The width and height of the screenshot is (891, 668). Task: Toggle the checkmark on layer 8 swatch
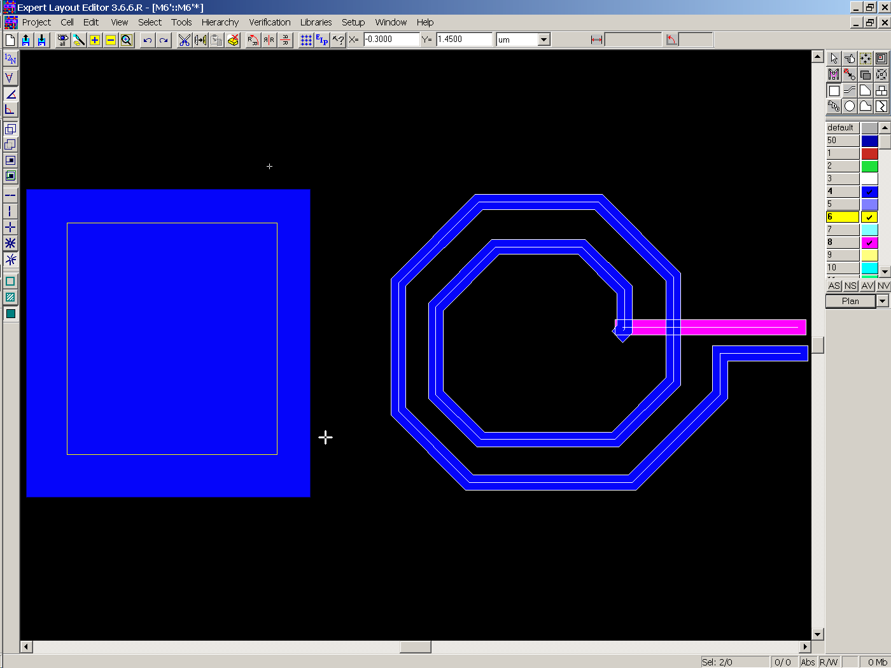pyautogui.click(x=869, y=242)
